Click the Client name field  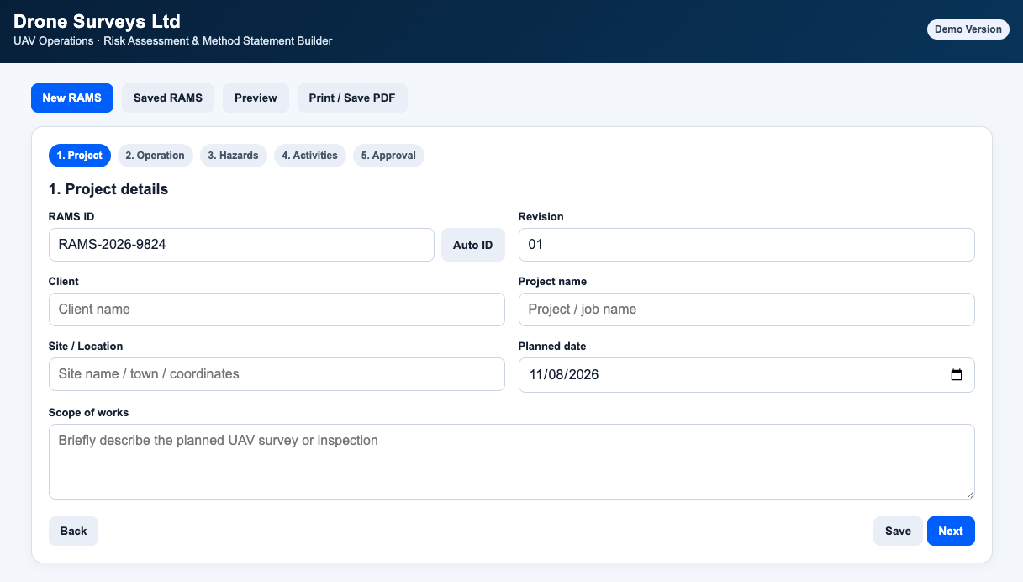tap(277, 310)
